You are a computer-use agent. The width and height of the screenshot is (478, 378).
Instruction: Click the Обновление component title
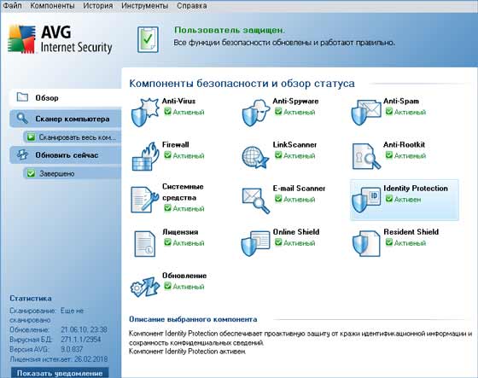[x=184, y=276]
